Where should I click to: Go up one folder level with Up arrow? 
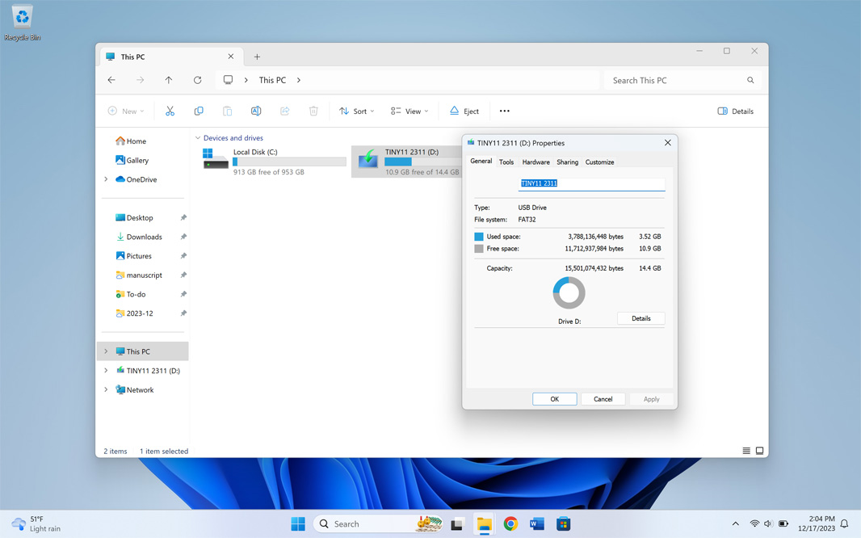tap(169, 80)
